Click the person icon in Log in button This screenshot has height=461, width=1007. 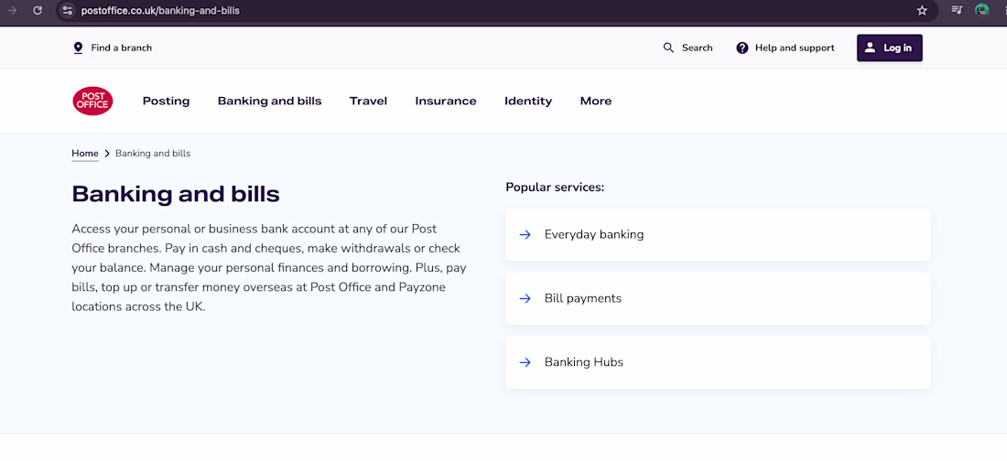[x=870, y=48]
